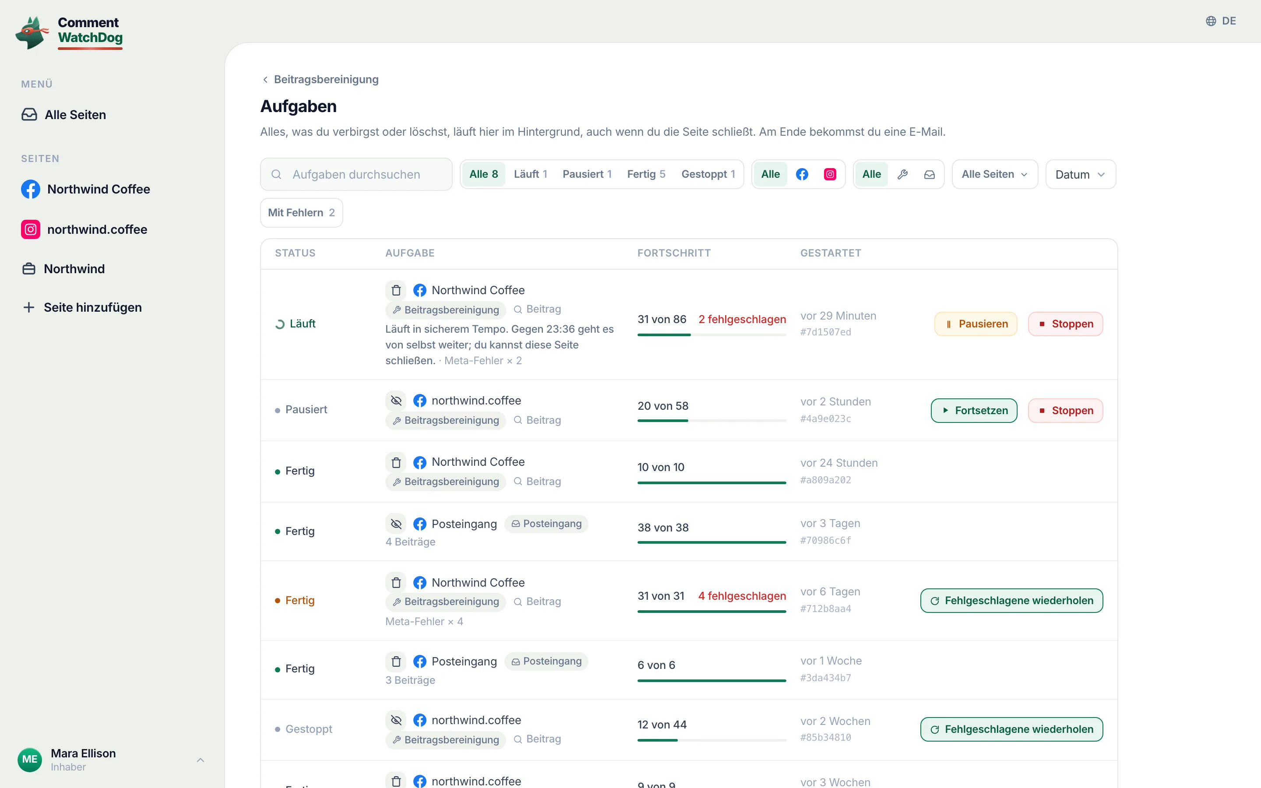
Task: Resume the paused task with Fortsetzen
Action: click(974, 410)
